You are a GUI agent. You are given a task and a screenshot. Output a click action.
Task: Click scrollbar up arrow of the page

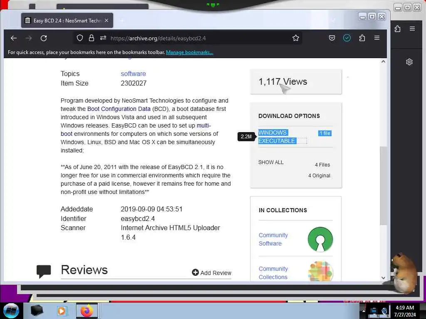click(x=383, y=61)
